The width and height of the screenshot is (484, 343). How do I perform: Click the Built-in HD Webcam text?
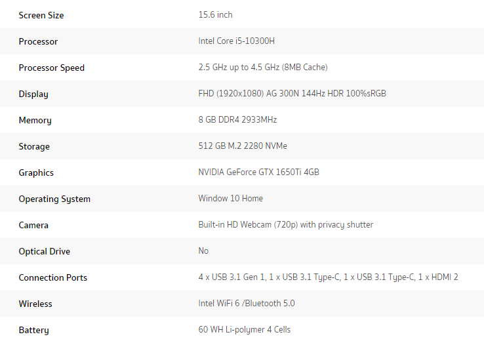(285, 224)
